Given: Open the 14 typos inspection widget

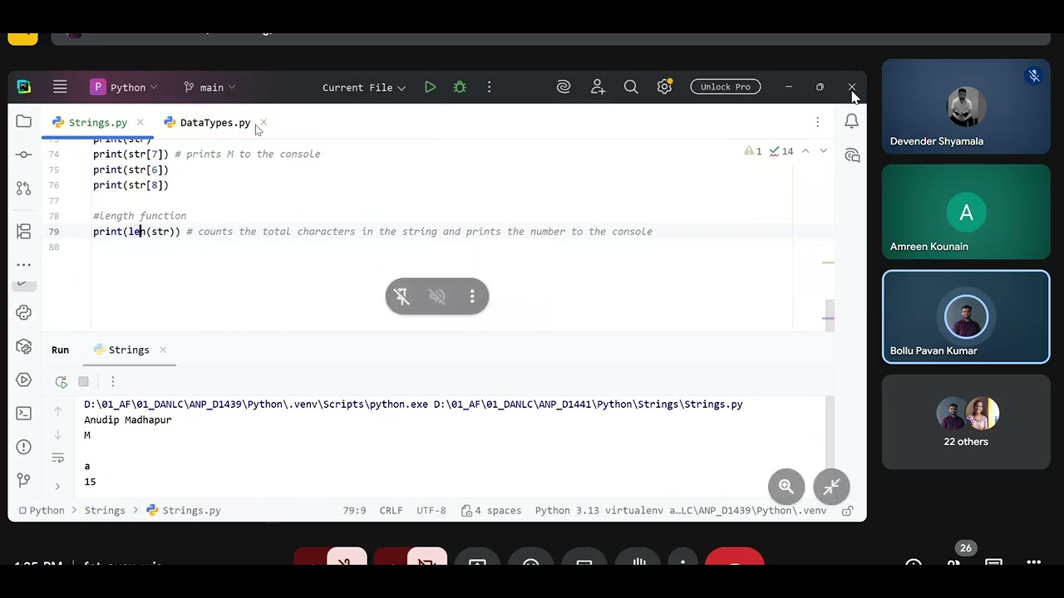Looking at the screenshot, I should tap(781, 151).
